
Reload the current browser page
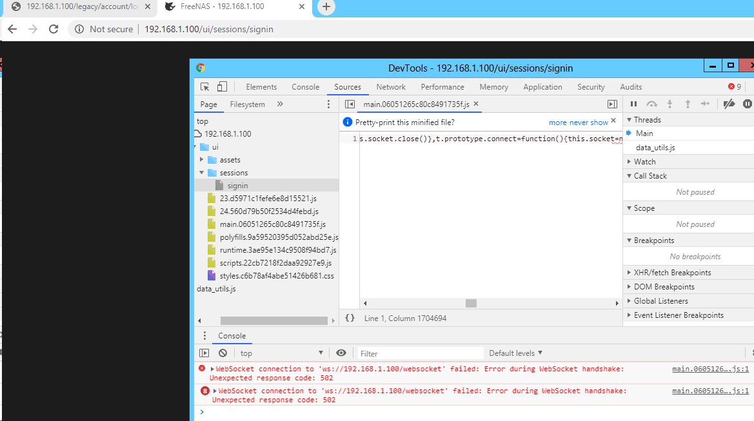54,29
